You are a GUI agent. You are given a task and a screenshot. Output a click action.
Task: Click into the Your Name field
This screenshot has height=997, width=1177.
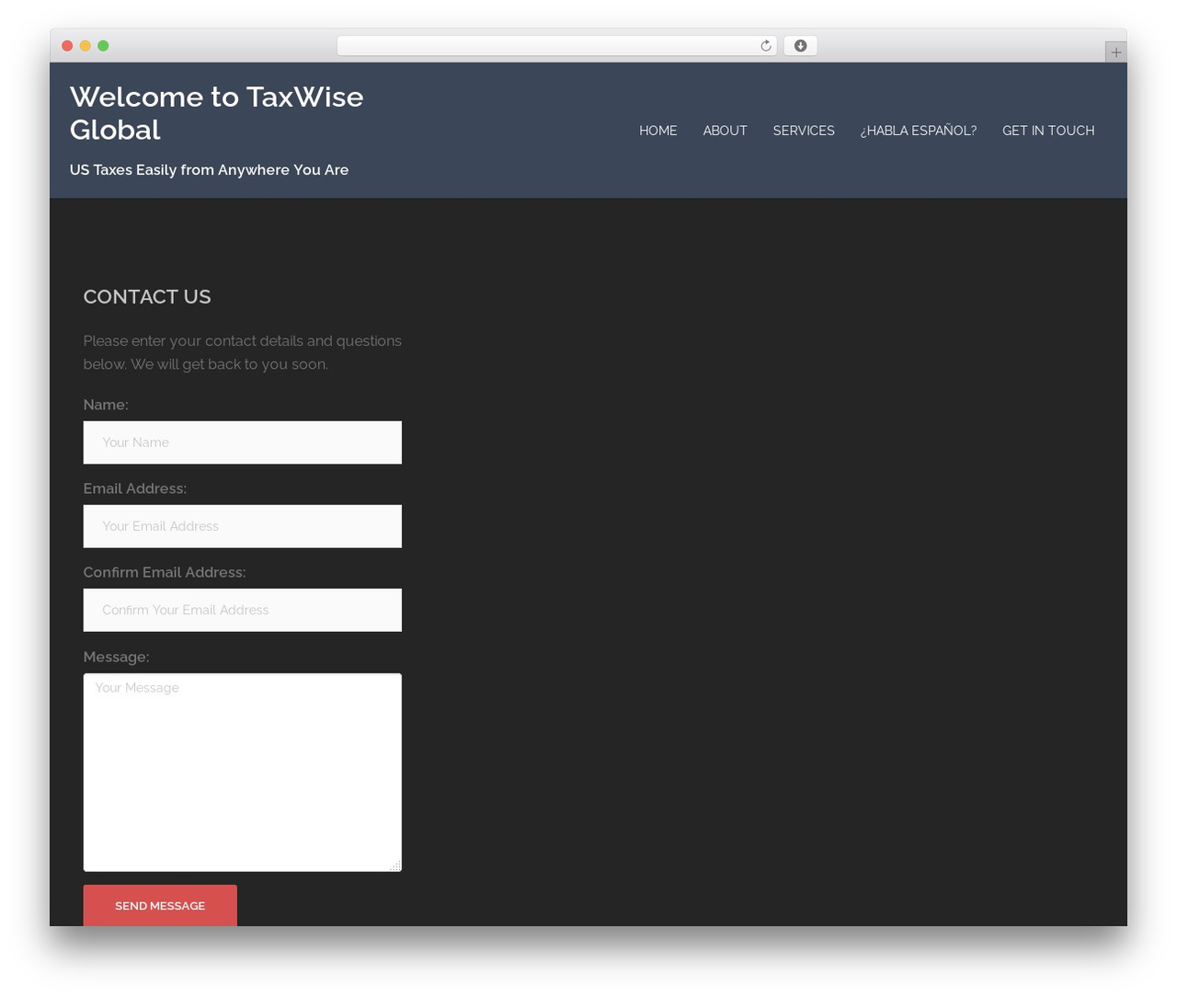click(x=243, y=442)
